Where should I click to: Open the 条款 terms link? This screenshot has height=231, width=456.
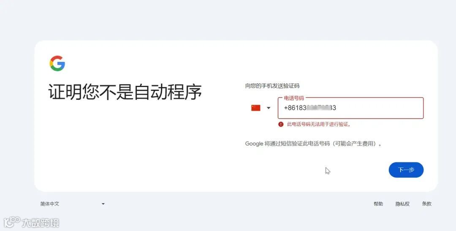point(426,204)
